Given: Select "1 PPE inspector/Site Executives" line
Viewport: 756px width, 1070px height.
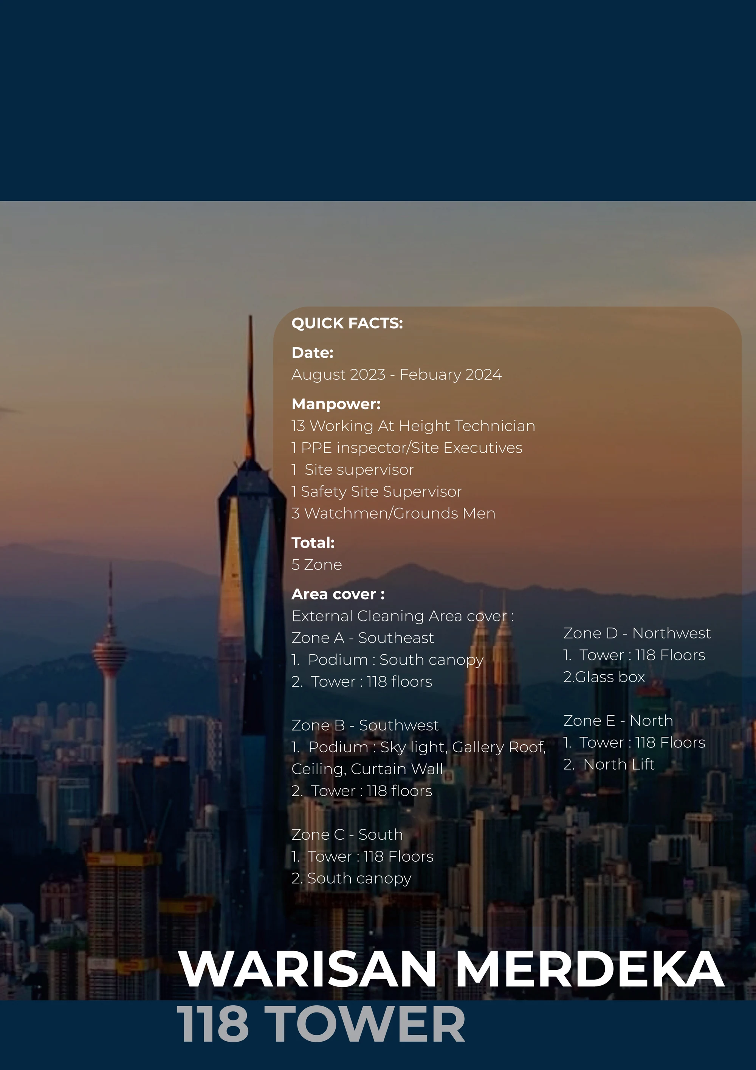Looking at the screenshot, I should point(407,448).
